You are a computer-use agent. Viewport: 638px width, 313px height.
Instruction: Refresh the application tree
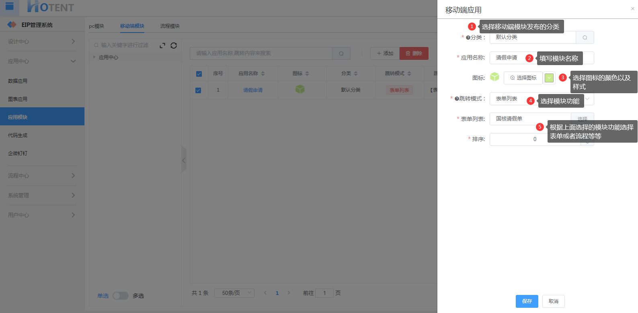coord(174,45)
